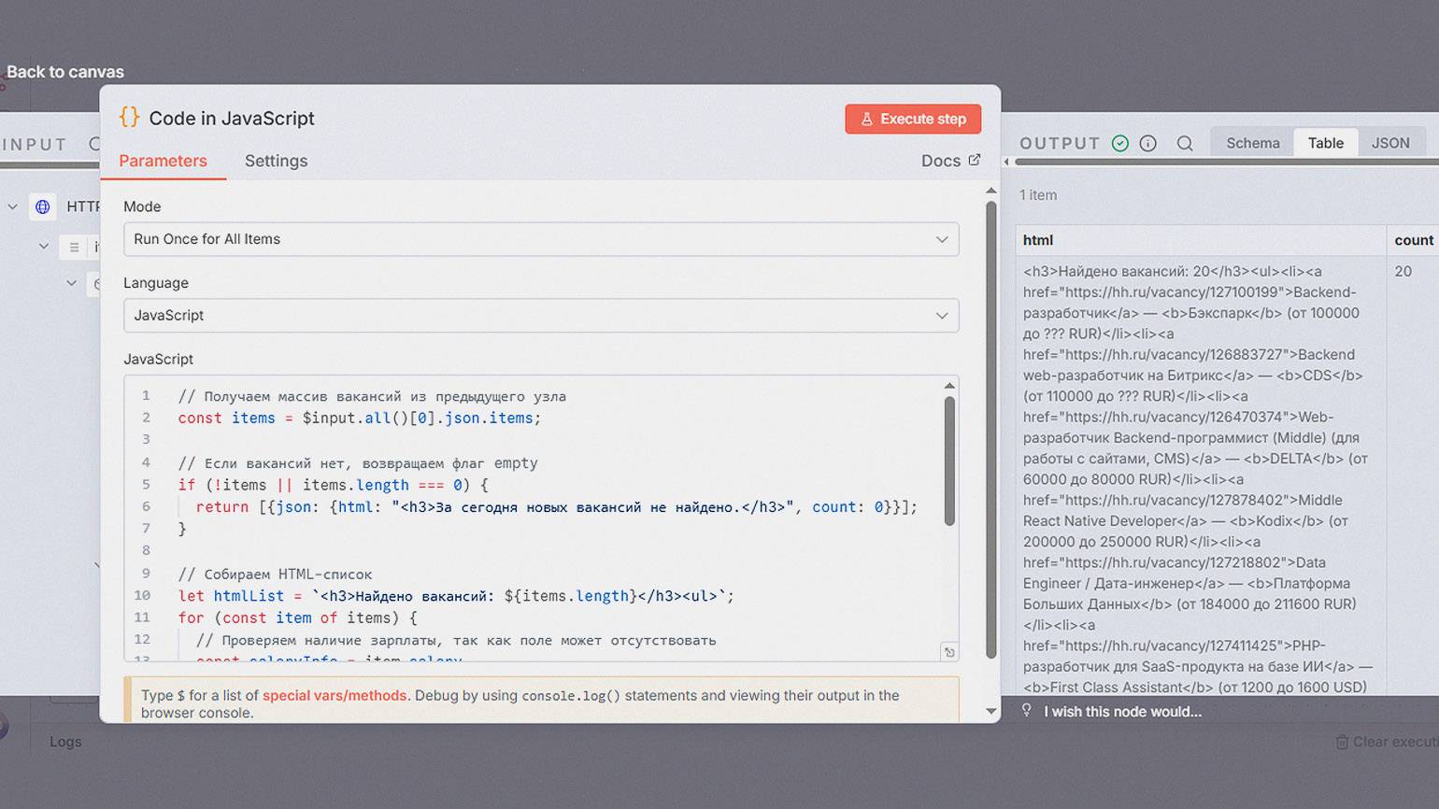Click the green output success checkmark icon
This screenshot has width=1439, height=809.
pos(1119,143)
